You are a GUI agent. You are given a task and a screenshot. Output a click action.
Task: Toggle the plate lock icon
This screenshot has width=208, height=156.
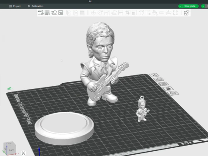(168, 88)
